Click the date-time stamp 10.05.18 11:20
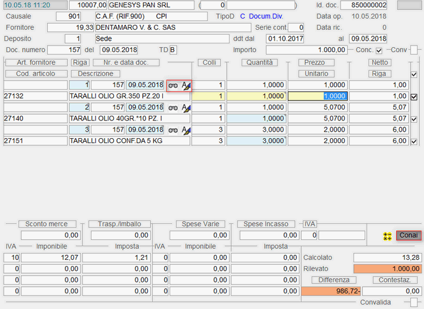The width and height of the screenshot is (424, 309). [x=35, y=5]
